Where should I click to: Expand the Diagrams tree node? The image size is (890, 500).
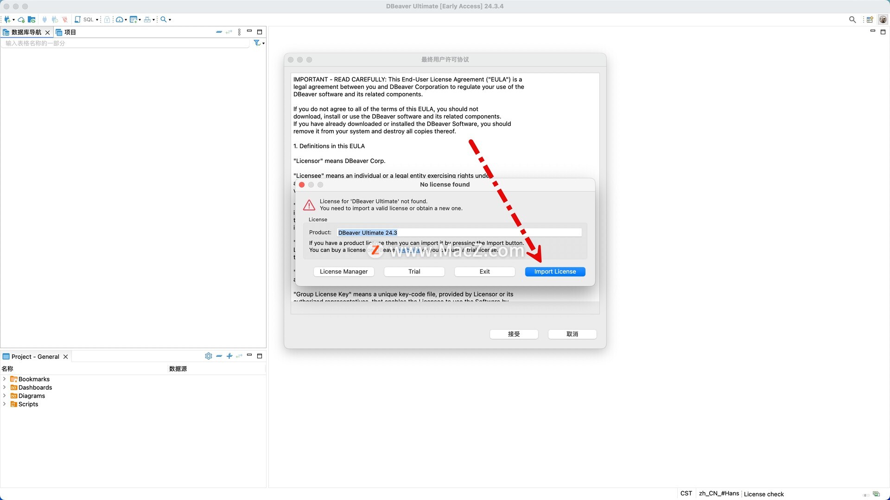click(5, 396)
